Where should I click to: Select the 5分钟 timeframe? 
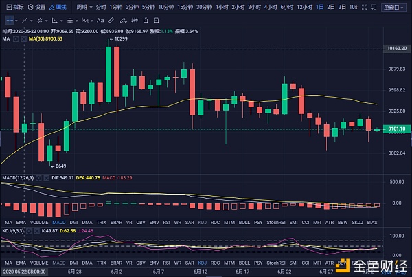(148, 7)
